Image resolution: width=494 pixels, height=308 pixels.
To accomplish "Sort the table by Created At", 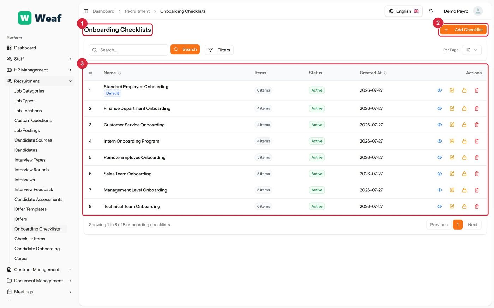I will [x=373, y=73].
